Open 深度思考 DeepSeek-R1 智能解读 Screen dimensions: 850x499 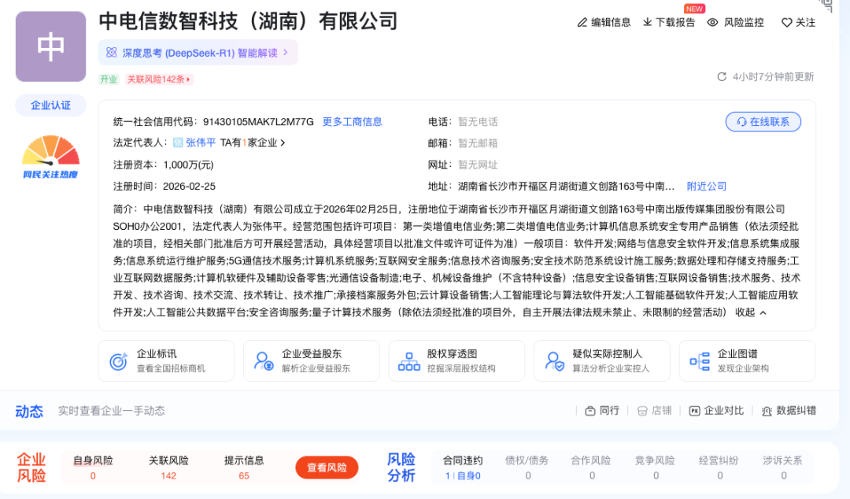pos(198,53)
